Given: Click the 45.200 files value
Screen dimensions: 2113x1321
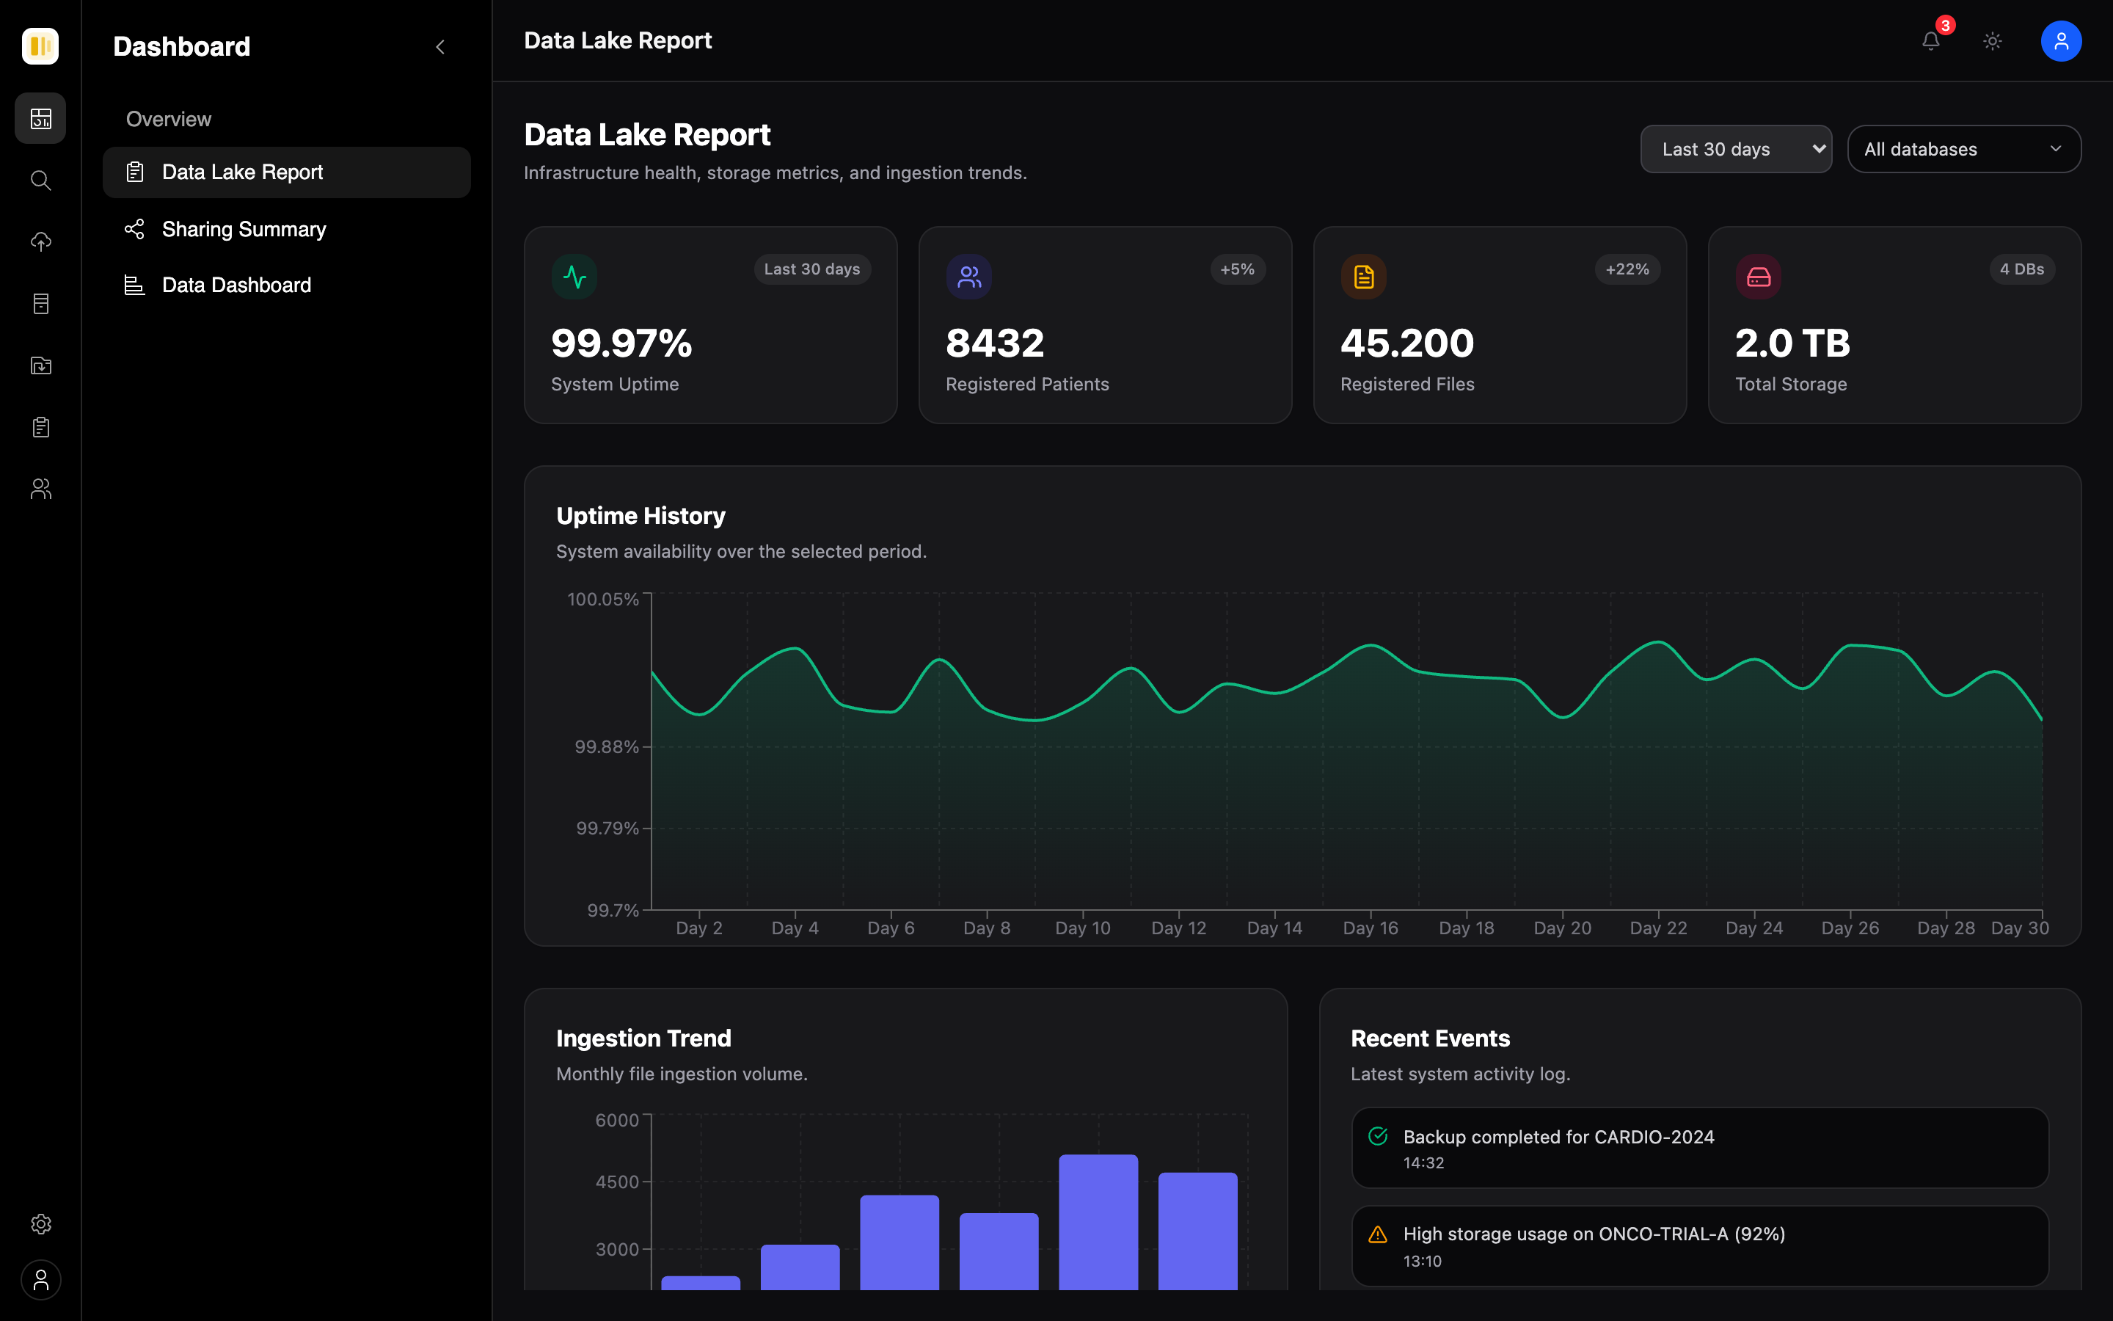Looking at the screenshot, I should 1407,343.
